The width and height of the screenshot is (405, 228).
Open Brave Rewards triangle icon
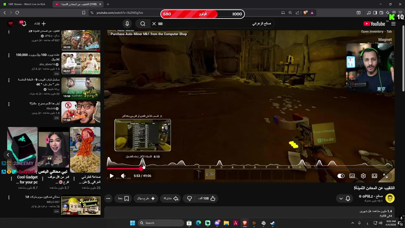(x=312, y=13)
